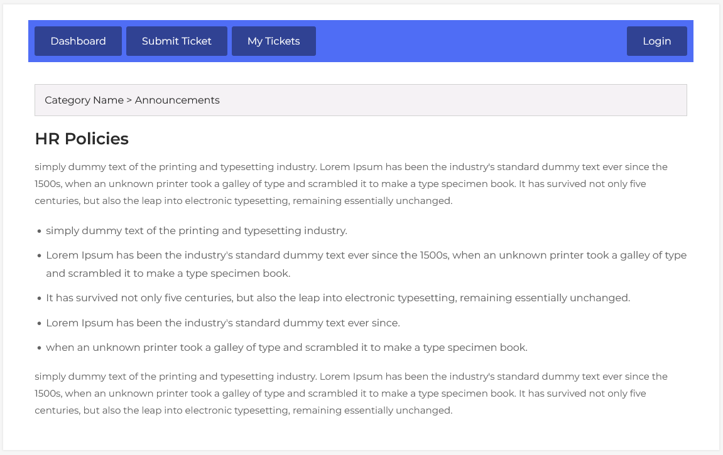The image size is (723, 455).
Task: Click the HR Policies heading
Action: point(82,139)
